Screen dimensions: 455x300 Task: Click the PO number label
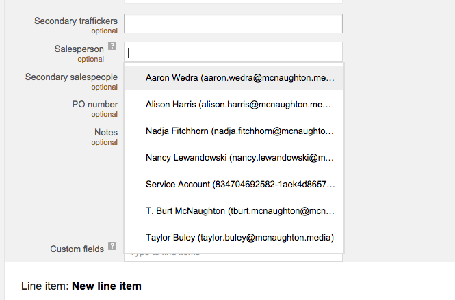[x=94, y=105]
